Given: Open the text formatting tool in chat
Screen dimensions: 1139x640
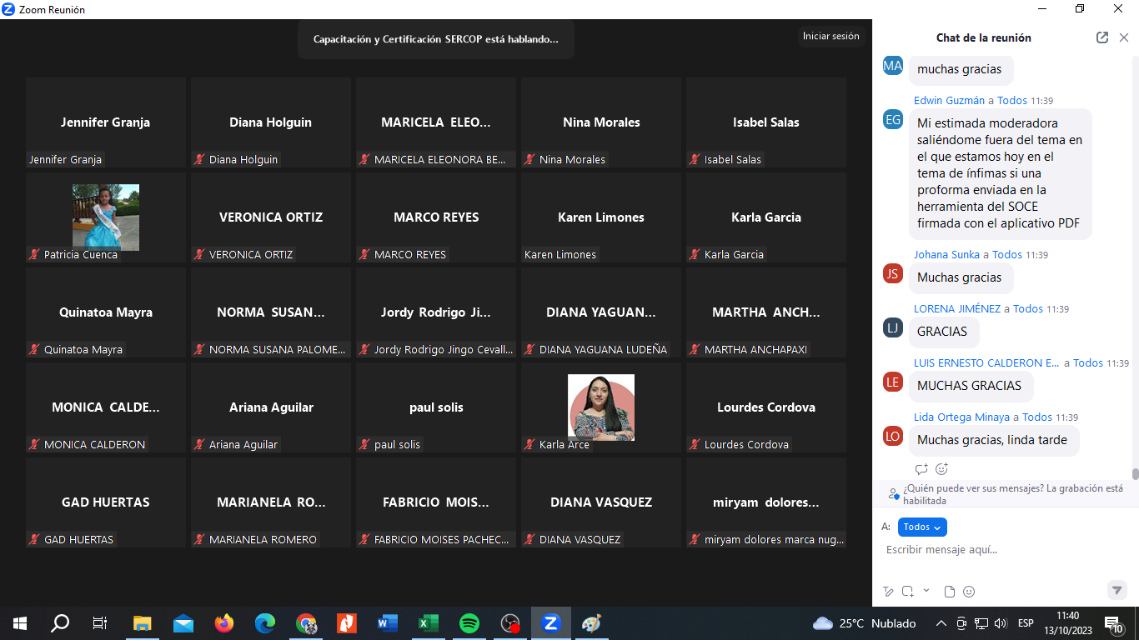Looking at the screenshot, I should pos(888,592).
